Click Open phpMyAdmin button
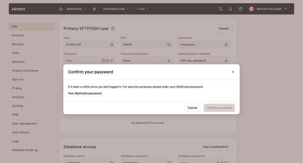The width and height of the screenshot is (303, 163). pos(216,147)
